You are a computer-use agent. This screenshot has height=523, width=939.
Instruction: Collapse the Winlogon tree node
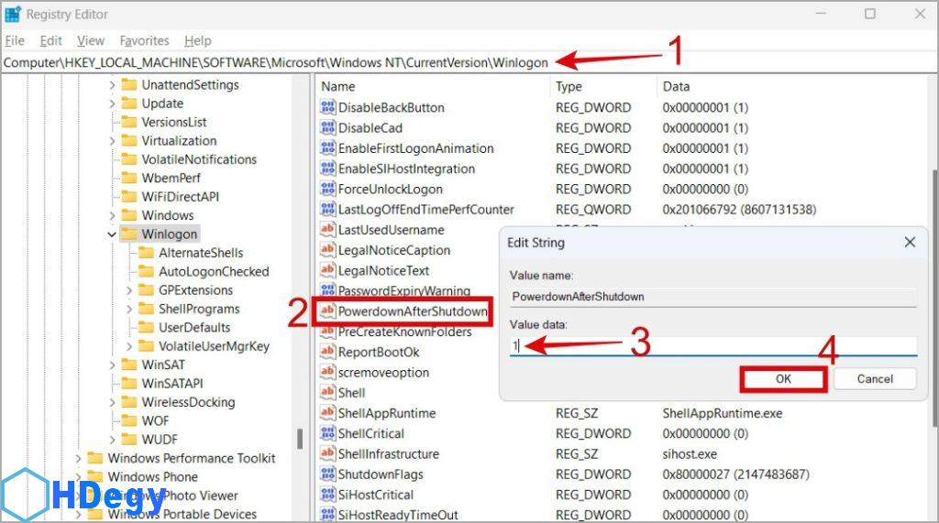click(x=112, y=234)
